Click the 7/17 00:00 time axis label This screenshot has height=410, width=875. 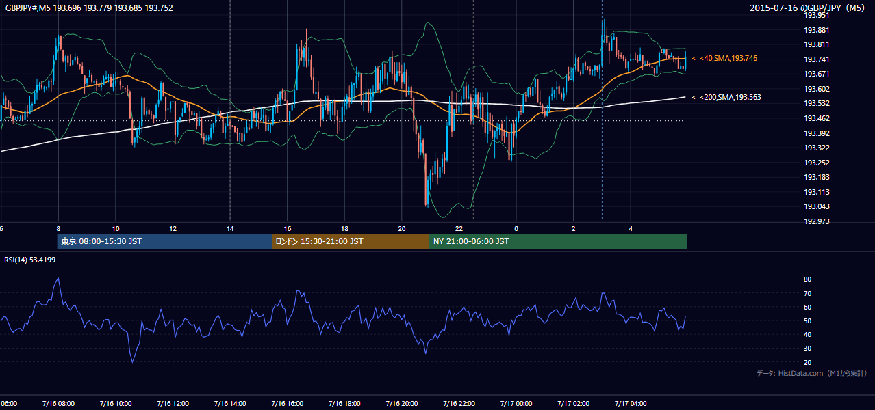[516, 404]
